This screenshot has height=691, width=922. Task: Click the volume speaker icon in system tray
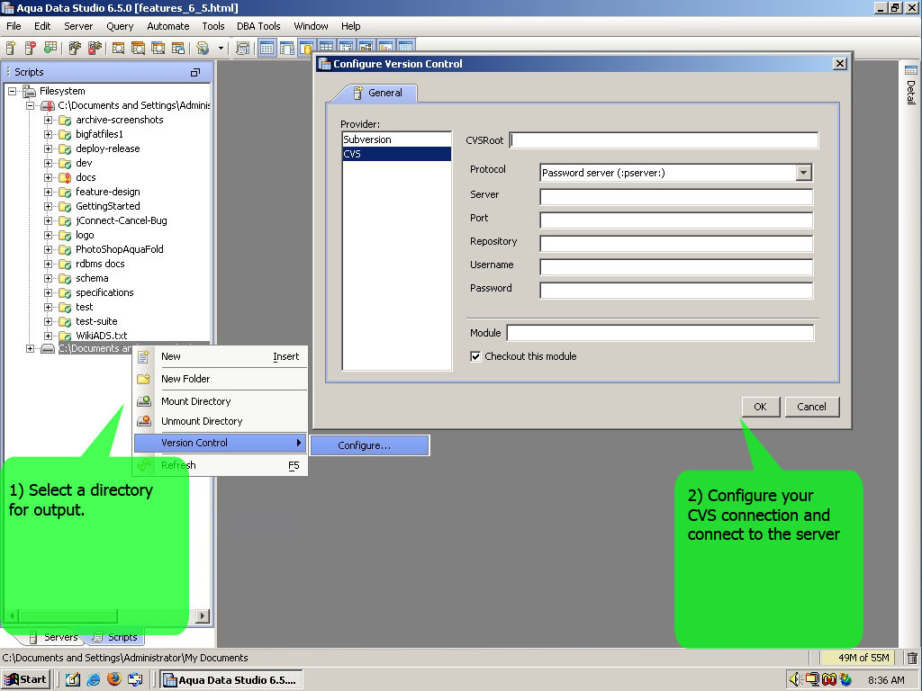point(794,679)
